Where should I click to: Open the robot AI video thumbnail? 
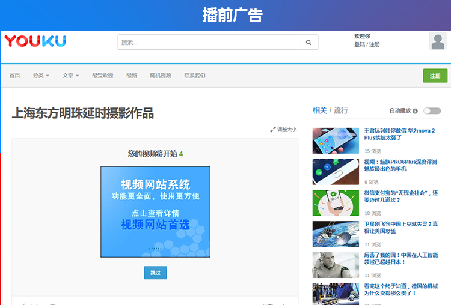(x=336, y=265)
